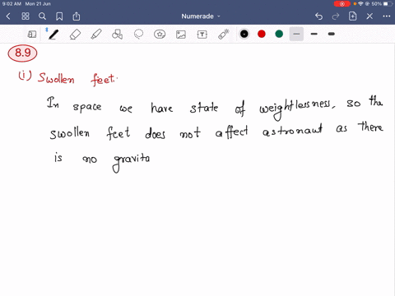Undo the last stroke
The height and width of the screenshot is (296, 395).
tap(318, 16)
